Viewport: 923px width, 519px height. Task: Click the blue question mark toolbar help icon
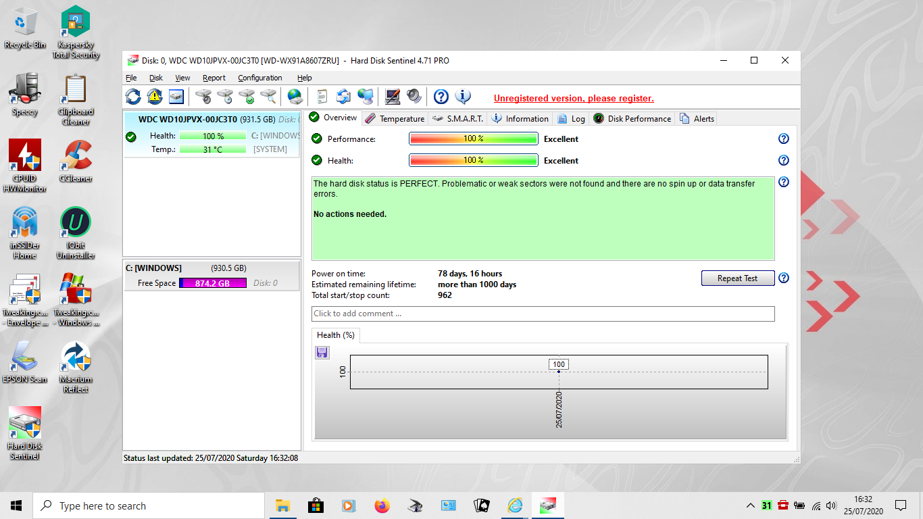point(441,97)
